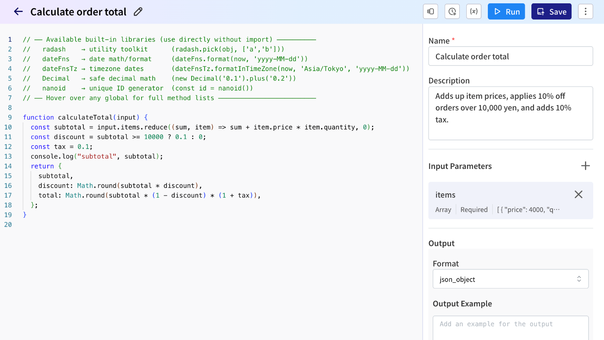The image size is (604, 340).
Task: Focus the Output Example text box
Action: (x=511, y=328)
